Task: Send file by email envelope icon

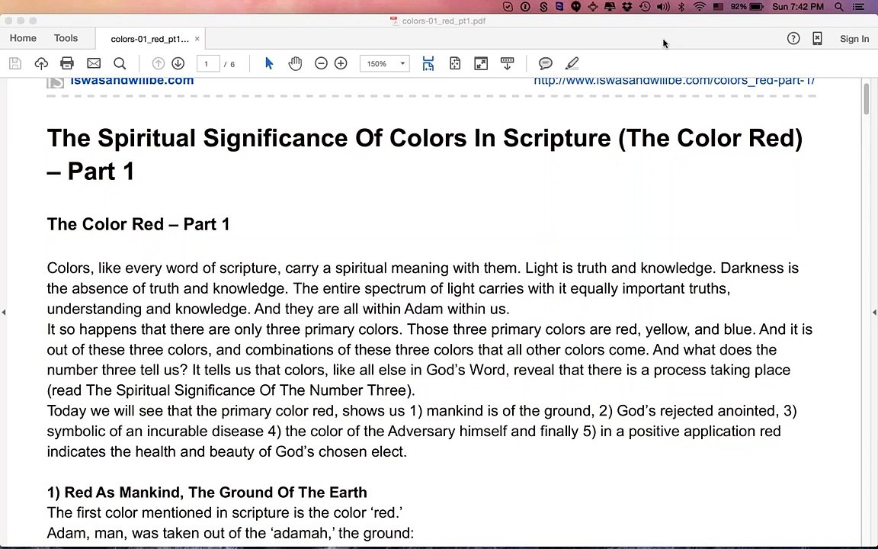Action: point(94,63)
